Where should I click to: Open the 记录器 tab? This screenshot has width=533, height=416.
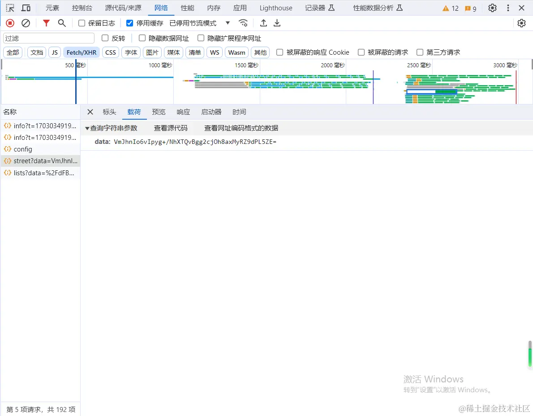tap(319, 8)
